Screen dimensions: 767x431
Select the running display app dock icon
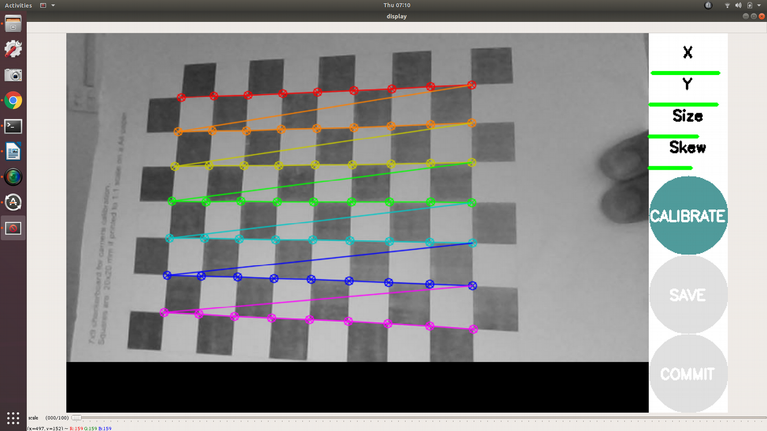click(x=13, y=228)
